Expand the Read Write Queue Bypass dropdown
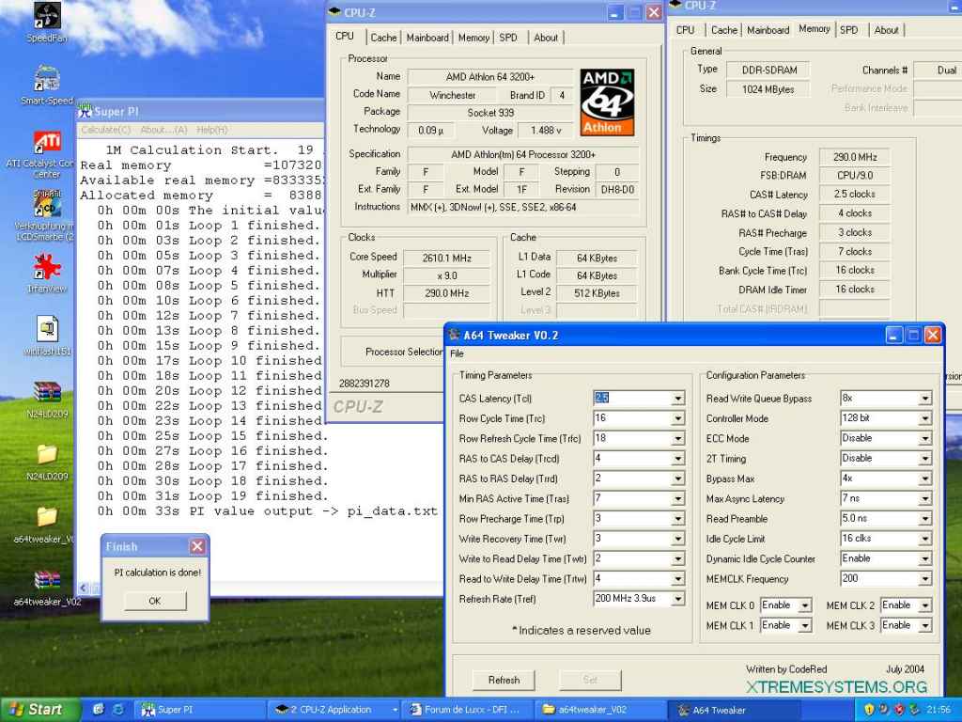Screen dimensions: 962x722 pyautogui.click(x=924, y=399)
